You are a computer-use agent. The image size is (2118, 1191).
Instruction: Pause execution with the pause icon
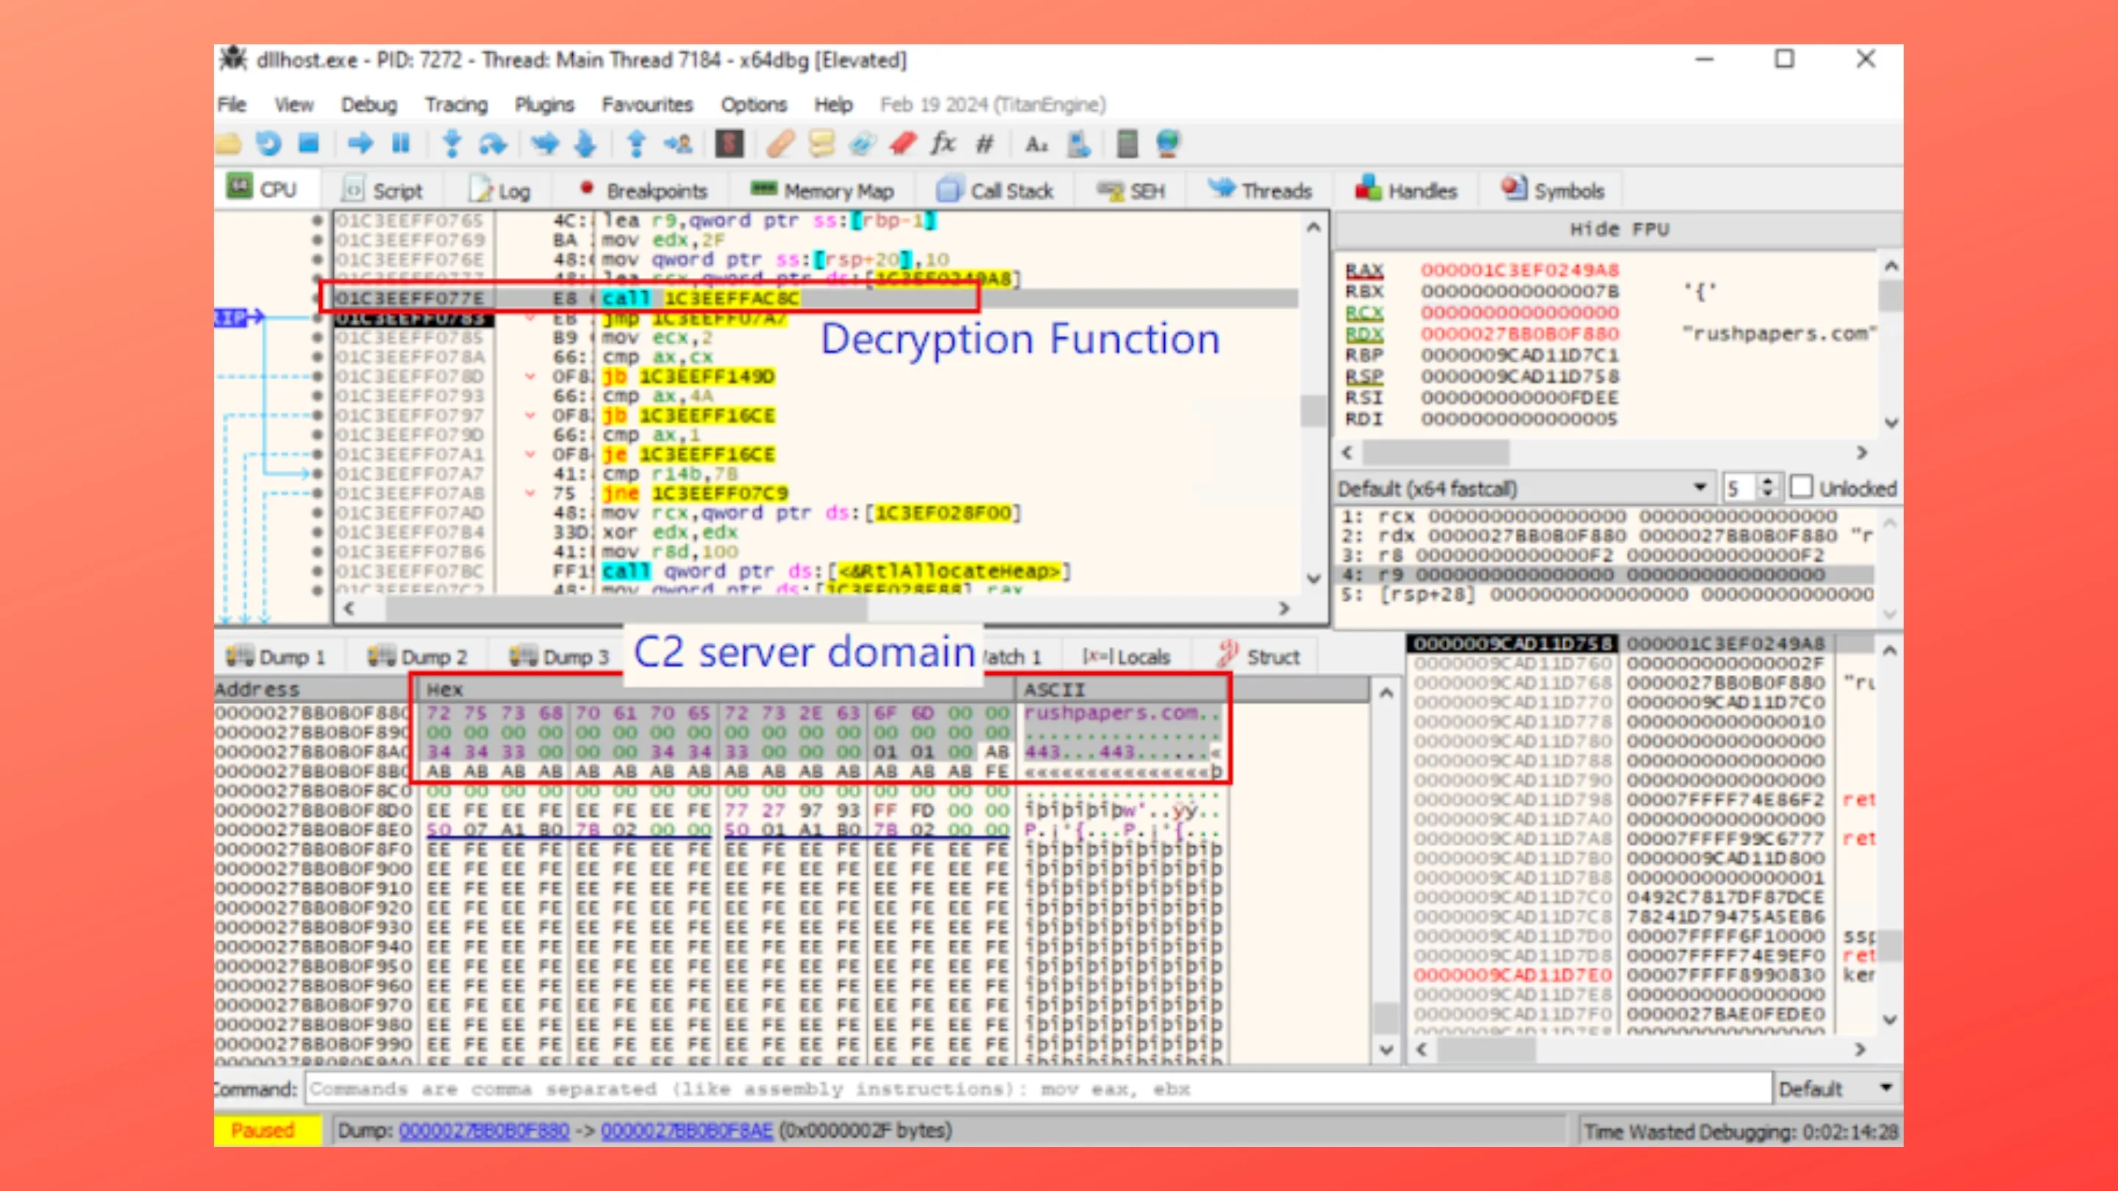(400, 144)
